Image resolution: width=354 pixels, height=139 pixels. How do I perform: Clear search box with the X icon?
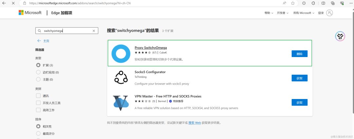point(94,31)
